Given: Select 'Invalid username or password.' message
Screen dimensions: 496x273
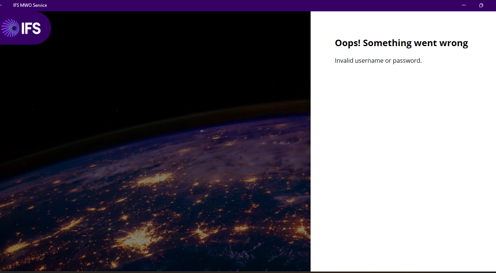Looking at the screenshot, I should point(378,60).
